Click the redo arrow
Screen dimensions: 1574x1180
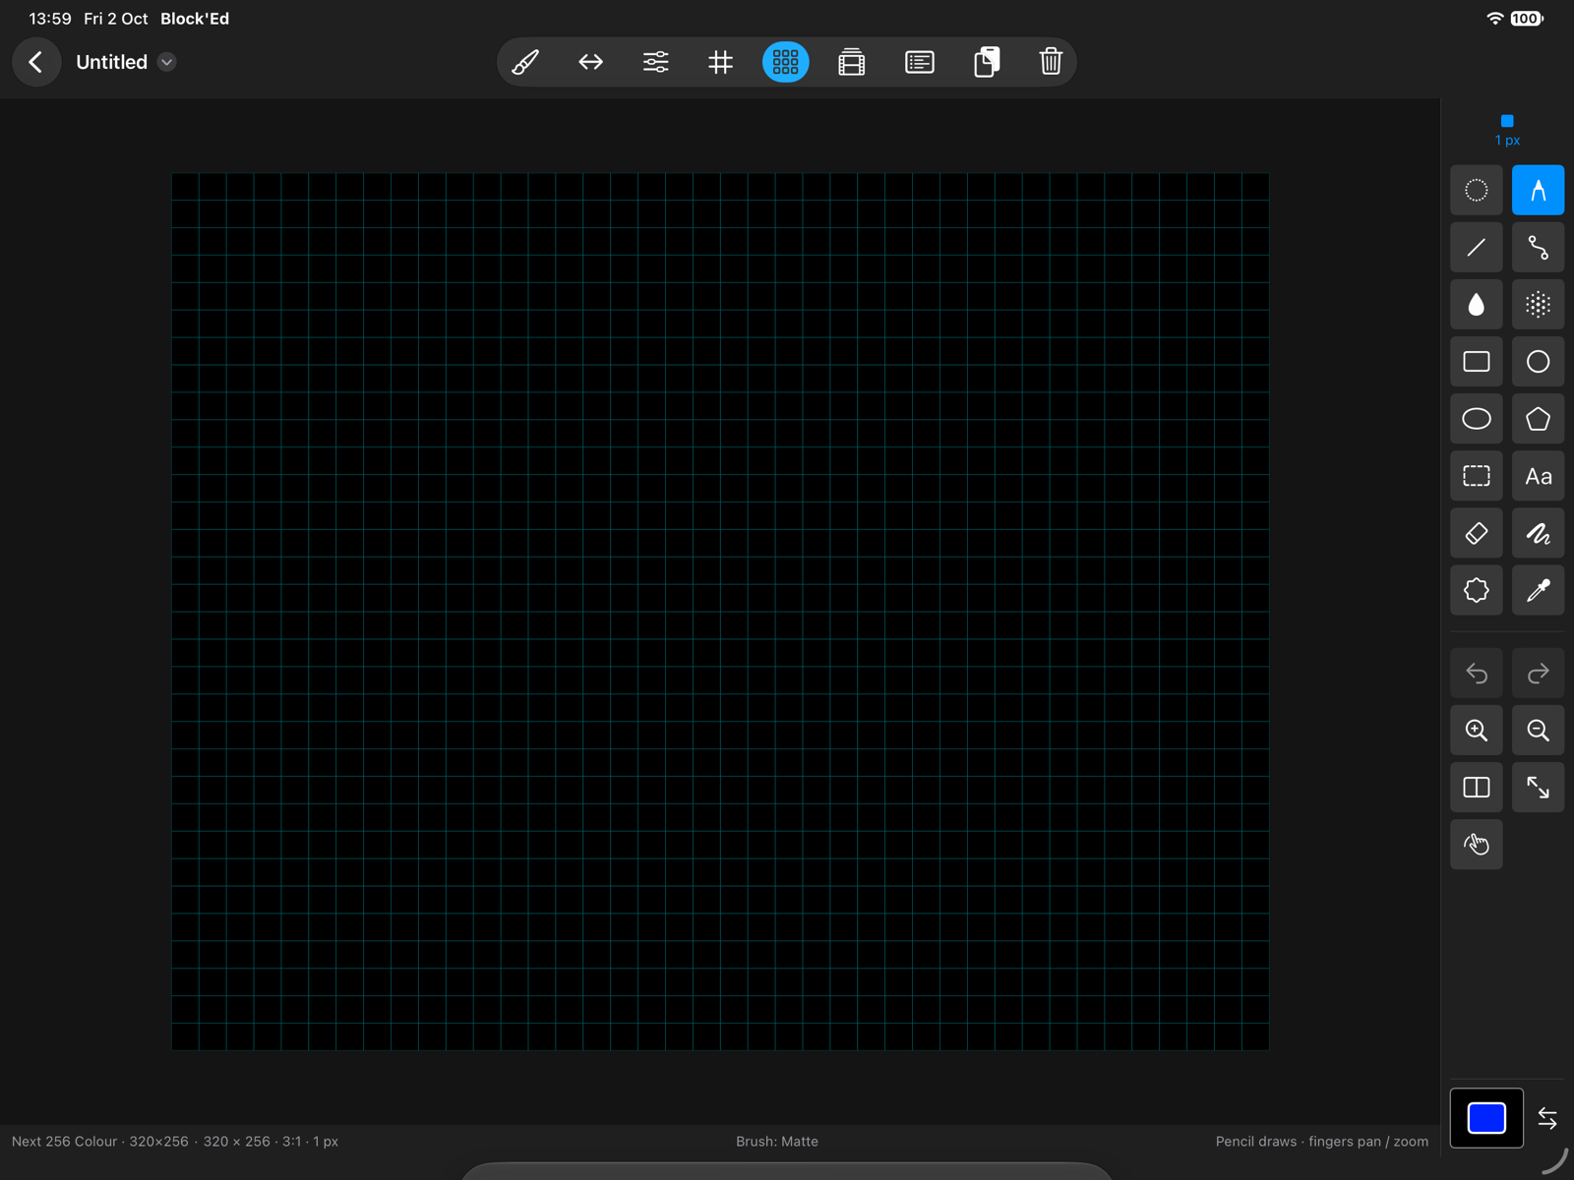point(1539,674)
